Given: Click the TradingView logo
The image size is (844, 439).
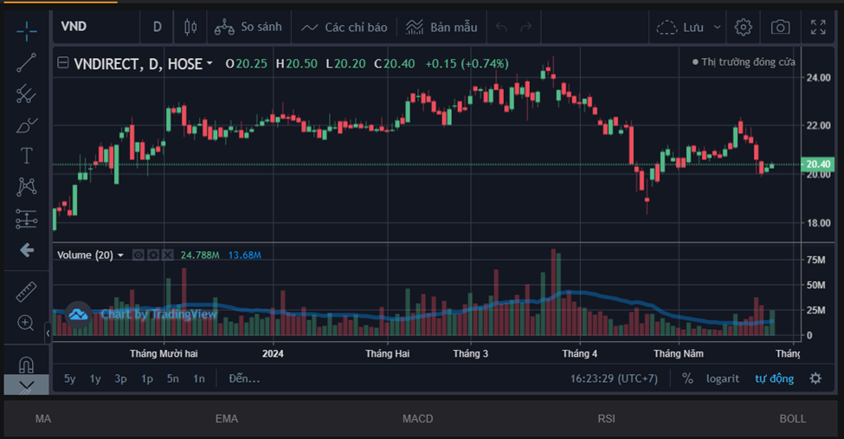Looking at the screenshot, I should tap(78, 314).
